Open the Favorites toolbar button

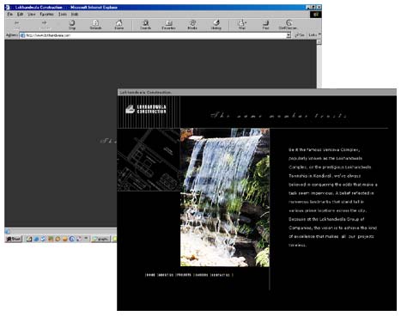tap(168, 25)
